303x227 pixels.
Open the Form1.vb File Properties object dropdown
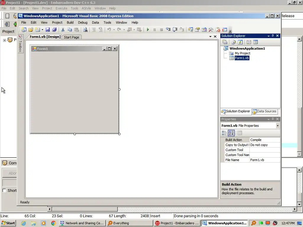point(278,126)
